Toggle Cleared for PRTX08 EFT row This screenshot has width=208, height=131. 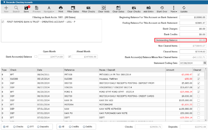click(x=199, y=74)
